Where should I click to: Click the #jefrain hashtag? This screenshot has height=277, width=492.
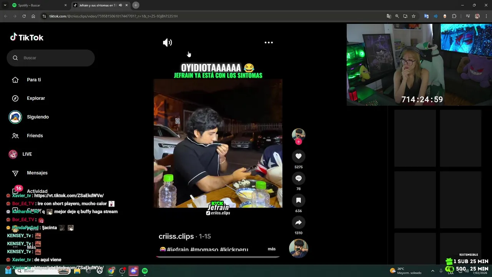pyautogui.click(x=178, y=250)
